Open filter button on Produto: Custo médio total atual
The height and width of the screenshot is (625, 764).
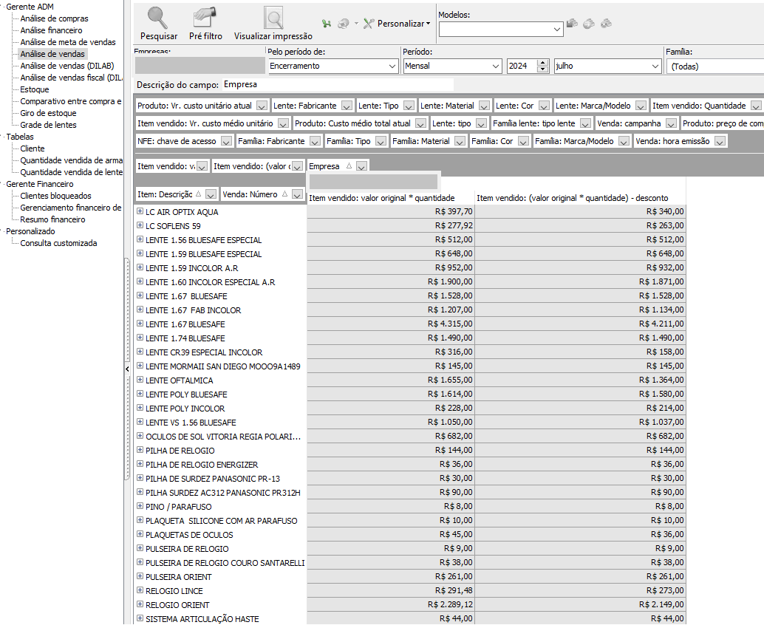[421, 123]
